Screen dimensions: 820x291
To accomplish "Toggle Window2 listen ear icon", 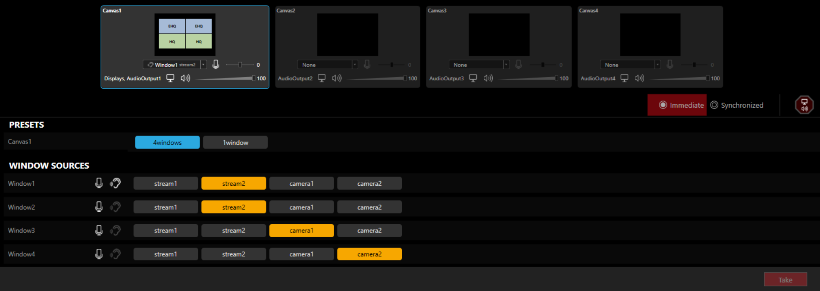I will (115, 207).
